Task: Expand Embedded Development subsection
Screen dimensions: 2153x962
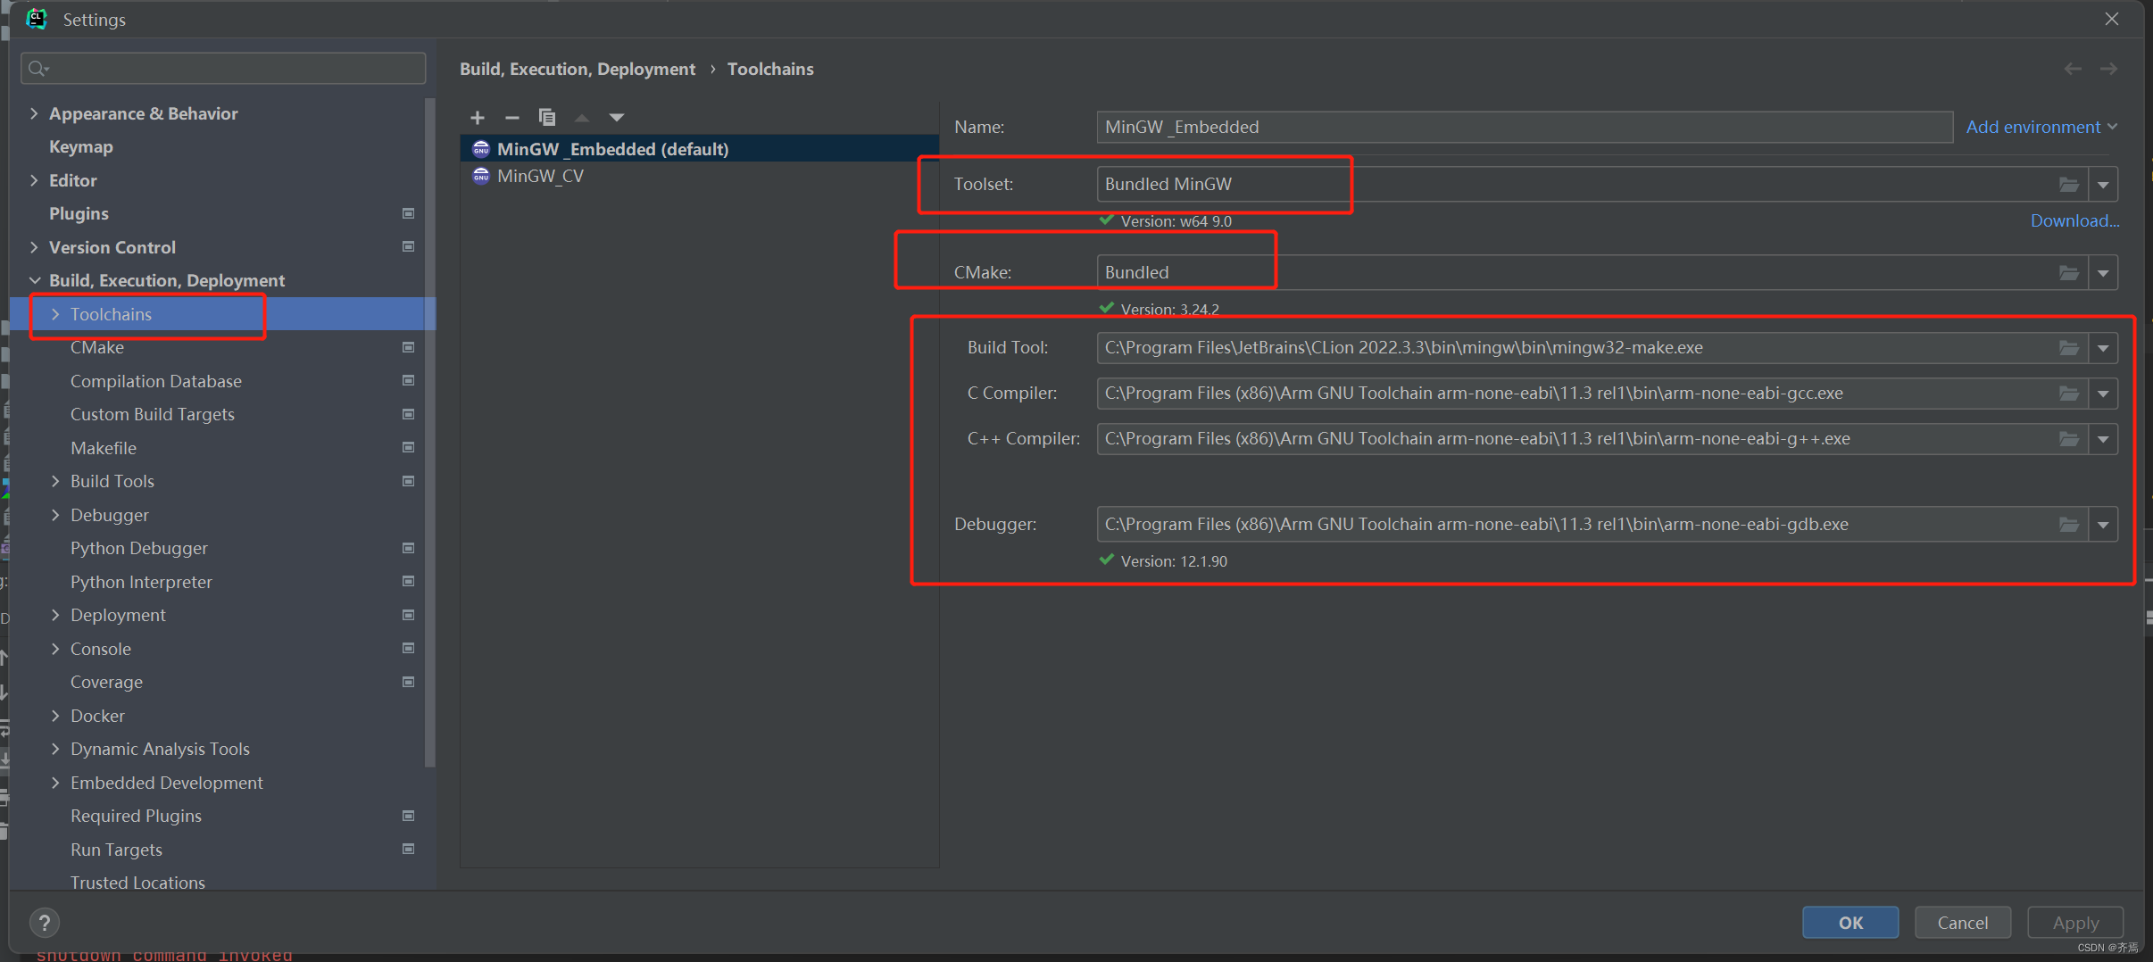Action: pos(55,783)
